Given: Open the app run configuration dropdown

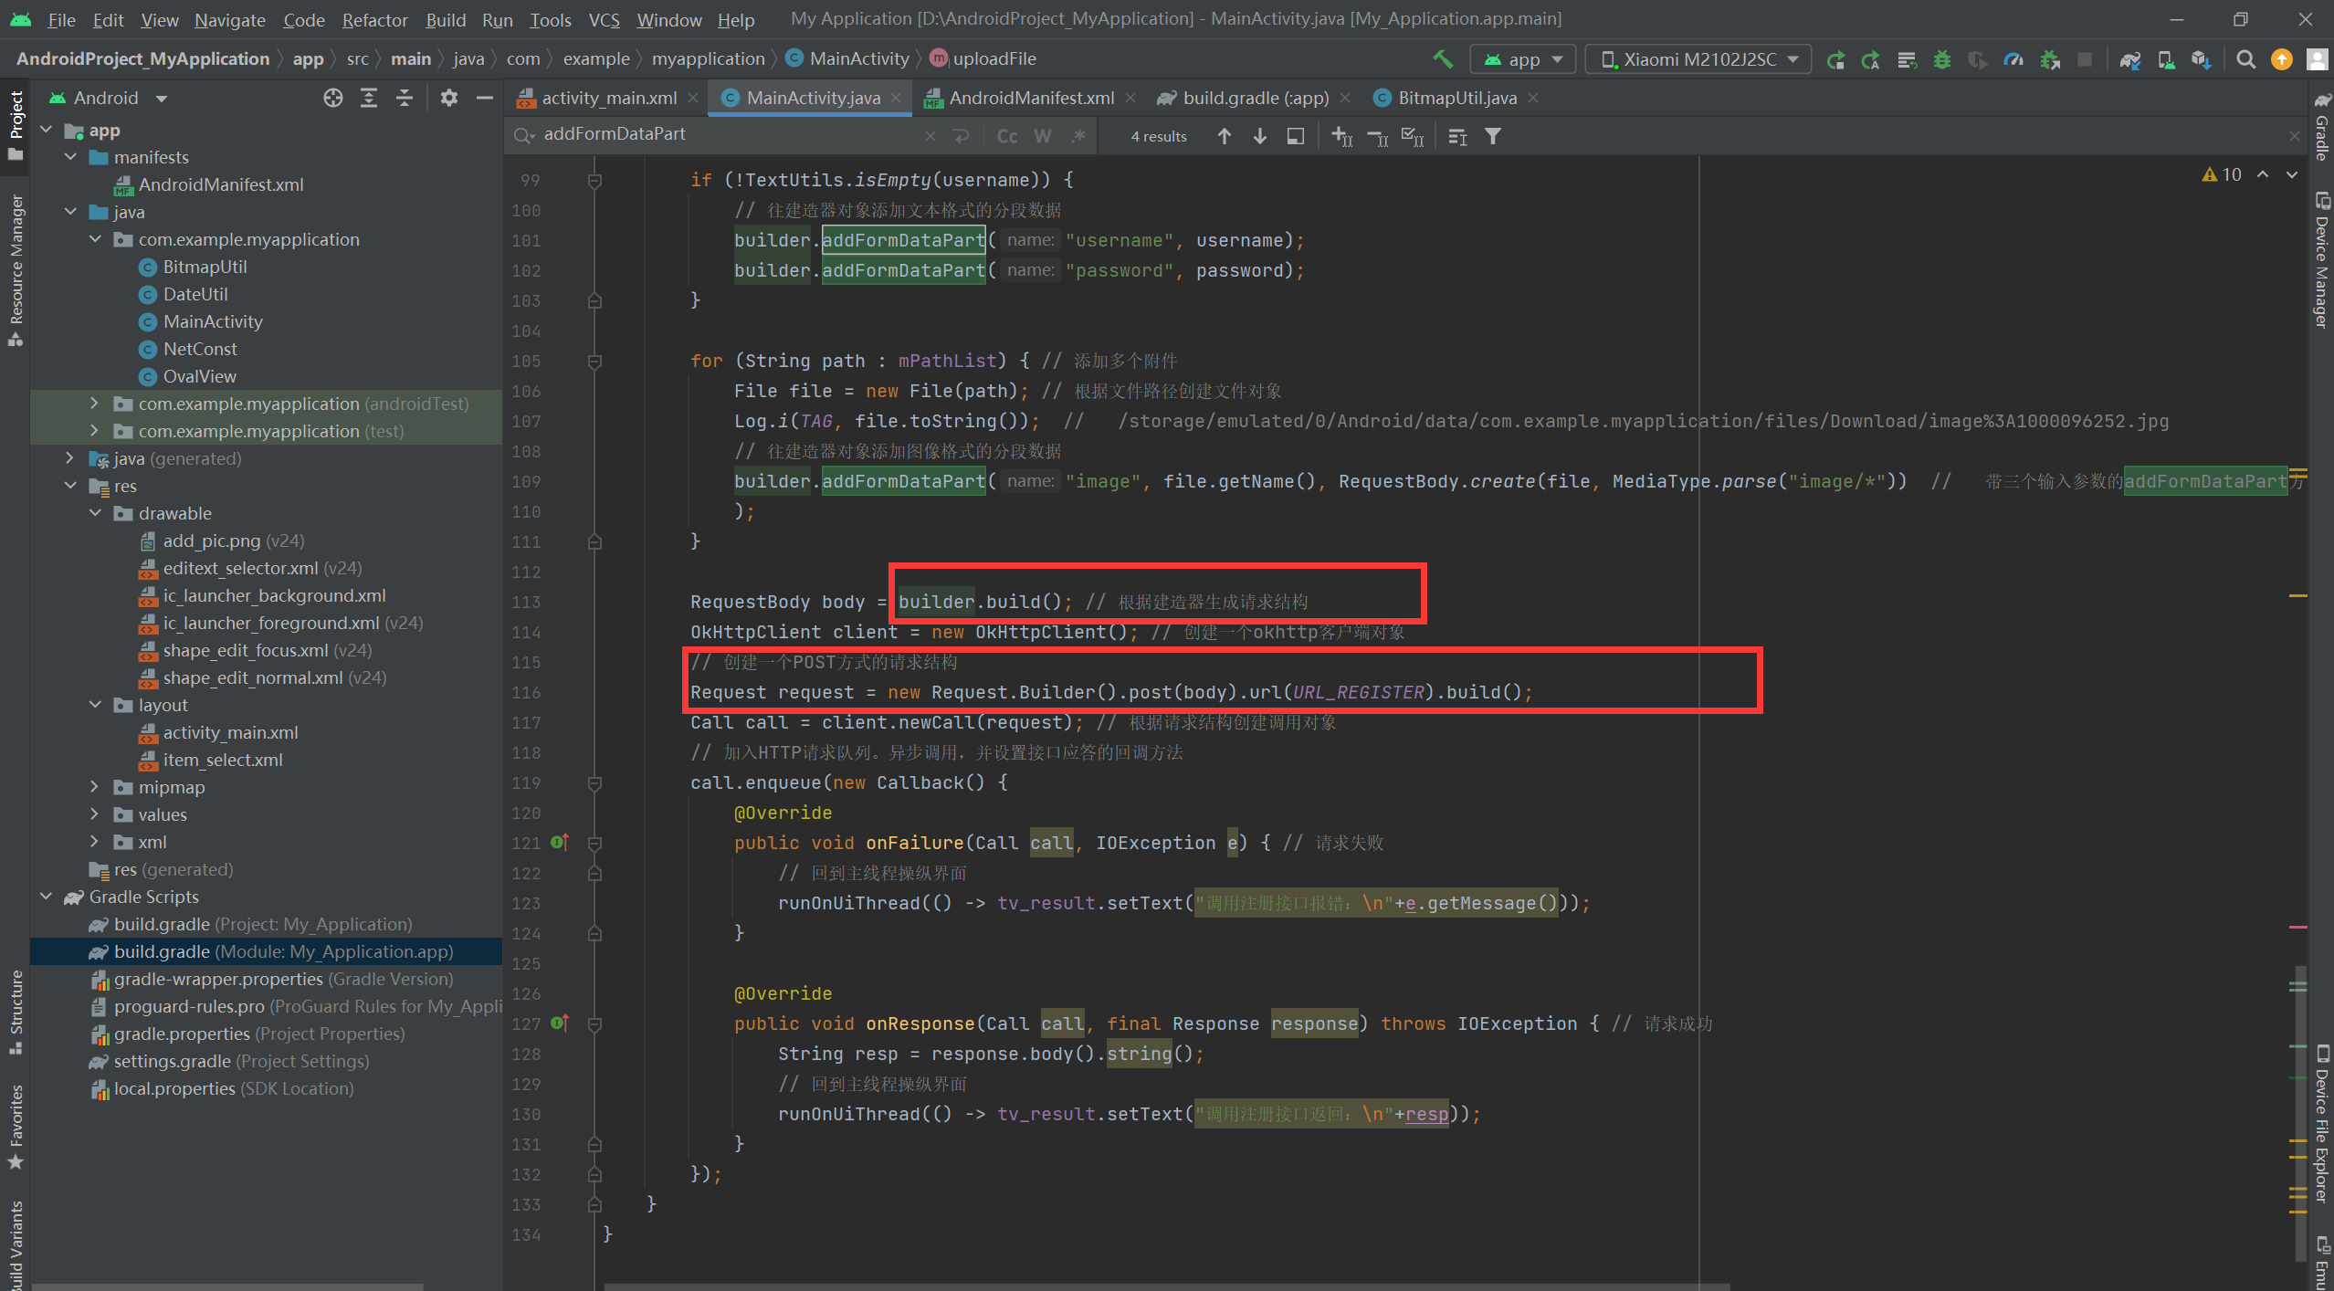Looking at the screenshot, I should point(1523,59).
